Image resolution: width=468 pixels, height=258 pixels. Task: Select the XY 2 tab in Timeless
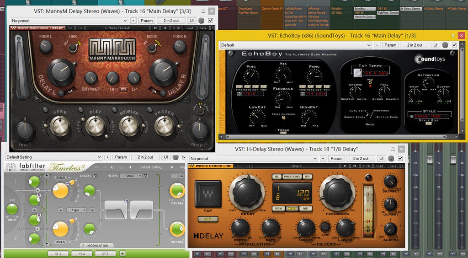click(81, 253)
